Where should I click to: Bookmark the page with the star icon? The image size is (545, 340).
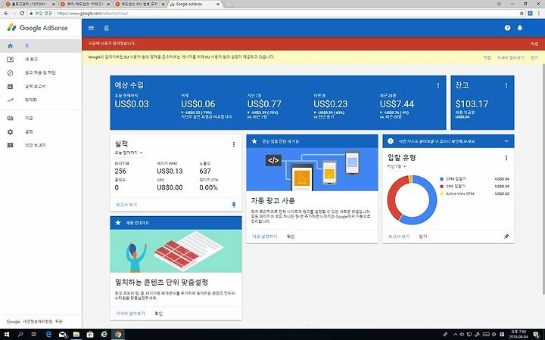[522, 13]
